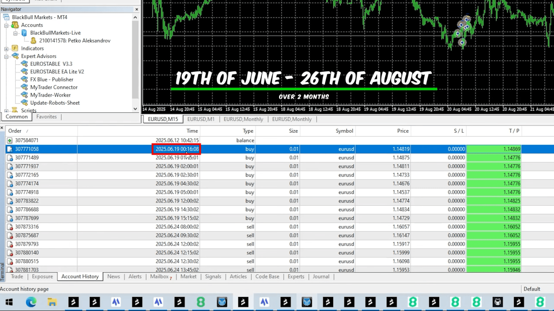Click the buy order icon for 307771489
The image size is (554, 311).
(10, 158)
